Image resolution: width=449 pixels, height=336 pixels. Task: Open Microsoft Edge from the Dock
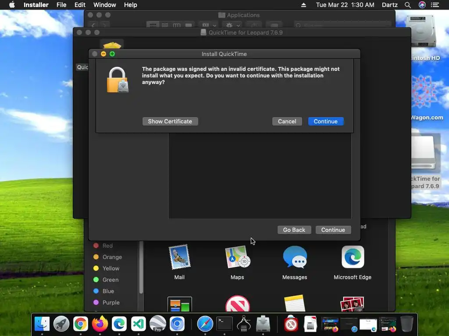tap(119, 324)
